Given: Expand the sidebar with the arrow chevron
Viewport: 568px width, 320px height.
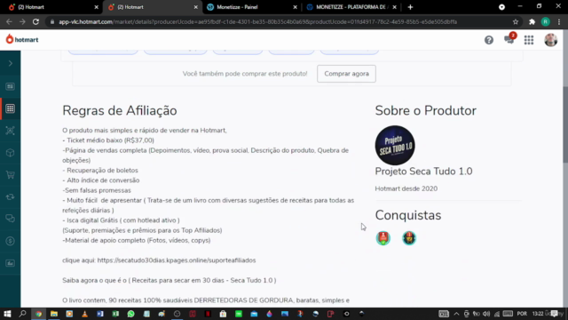Looking at the screenshot, I should click(x=11, y=63).
